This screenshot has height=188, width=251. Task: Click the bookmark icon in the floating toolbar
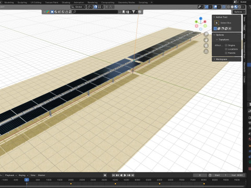123,12
